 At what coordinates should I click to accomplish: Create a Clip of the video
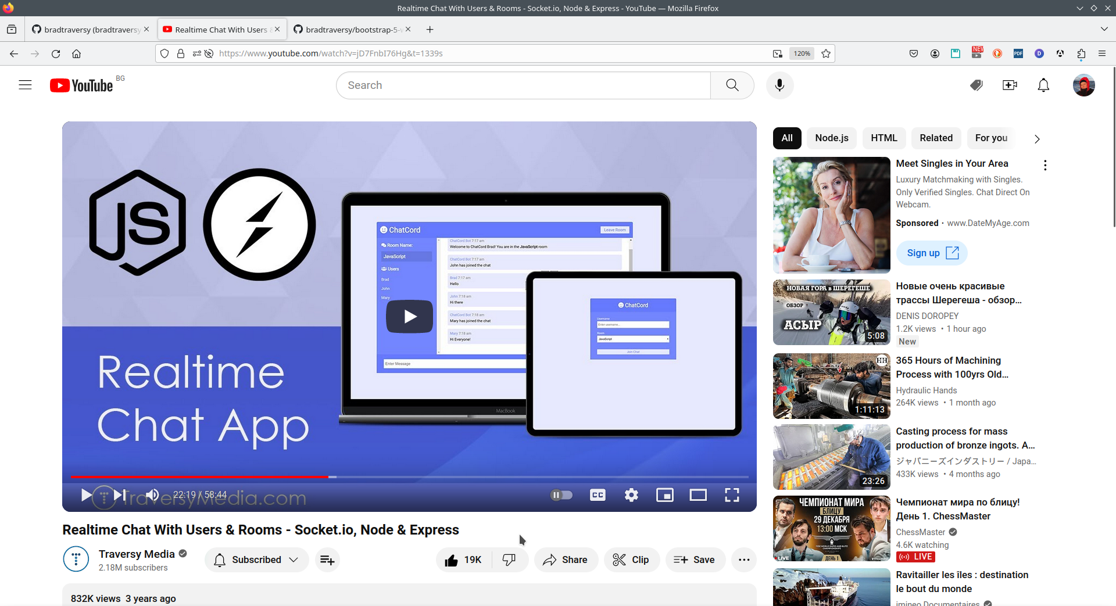632,560
